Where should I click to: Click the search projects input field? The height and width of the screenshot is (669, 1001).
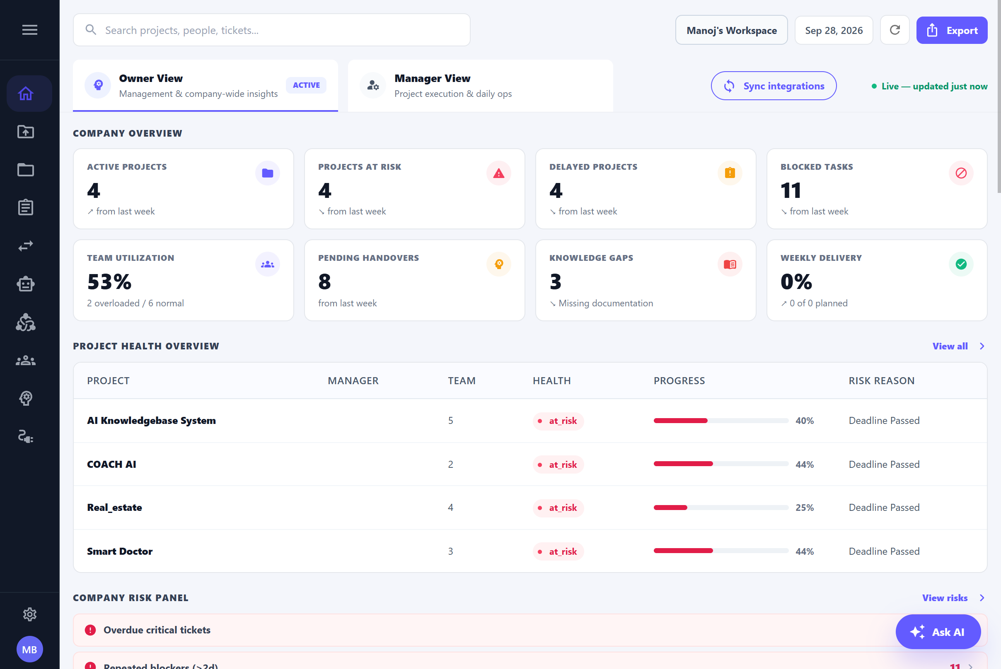pos(272,30)
